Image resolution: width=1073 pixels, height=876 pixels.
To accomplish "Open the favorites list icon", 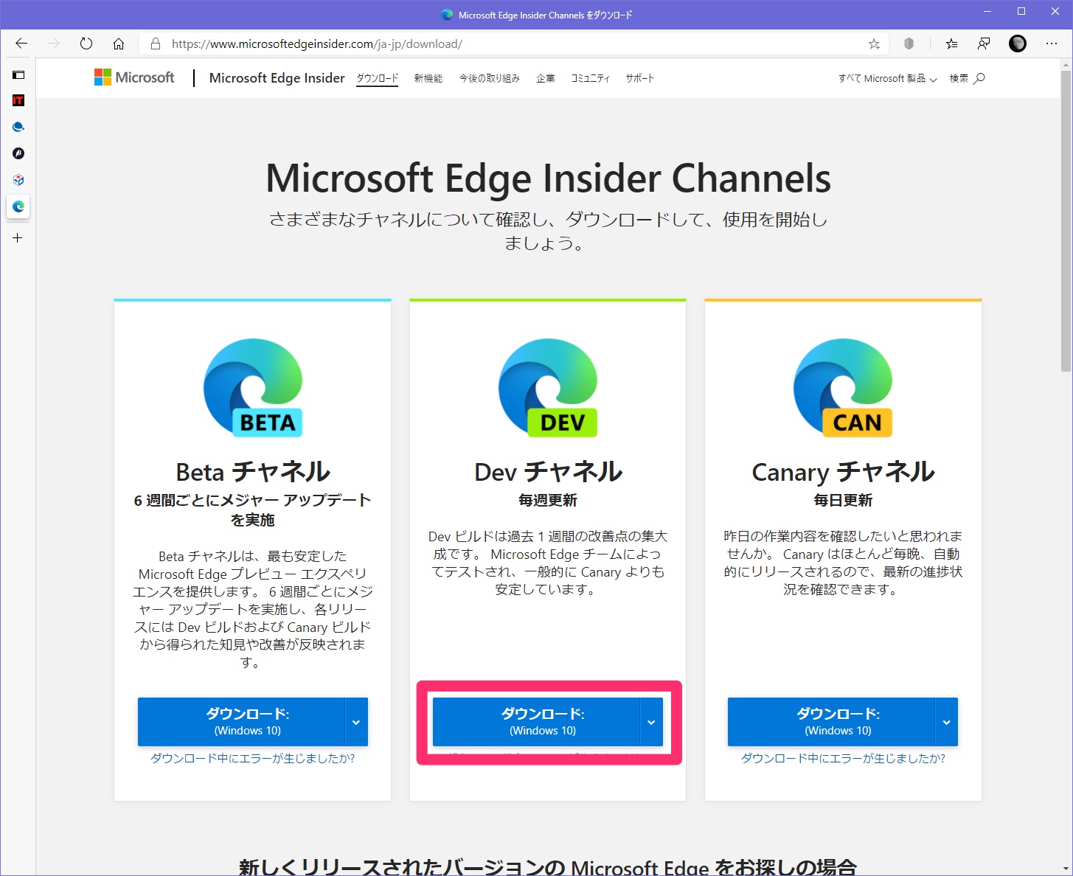I will (951, 44).
